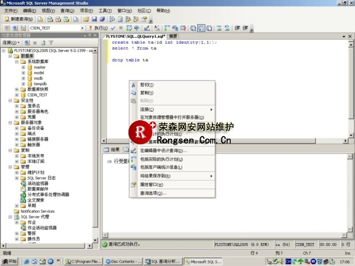Open the 文件 (File) menu

point(11,11)
